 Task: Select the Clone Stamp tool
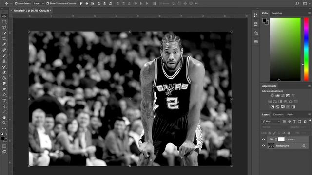click(x=4, y=61)
